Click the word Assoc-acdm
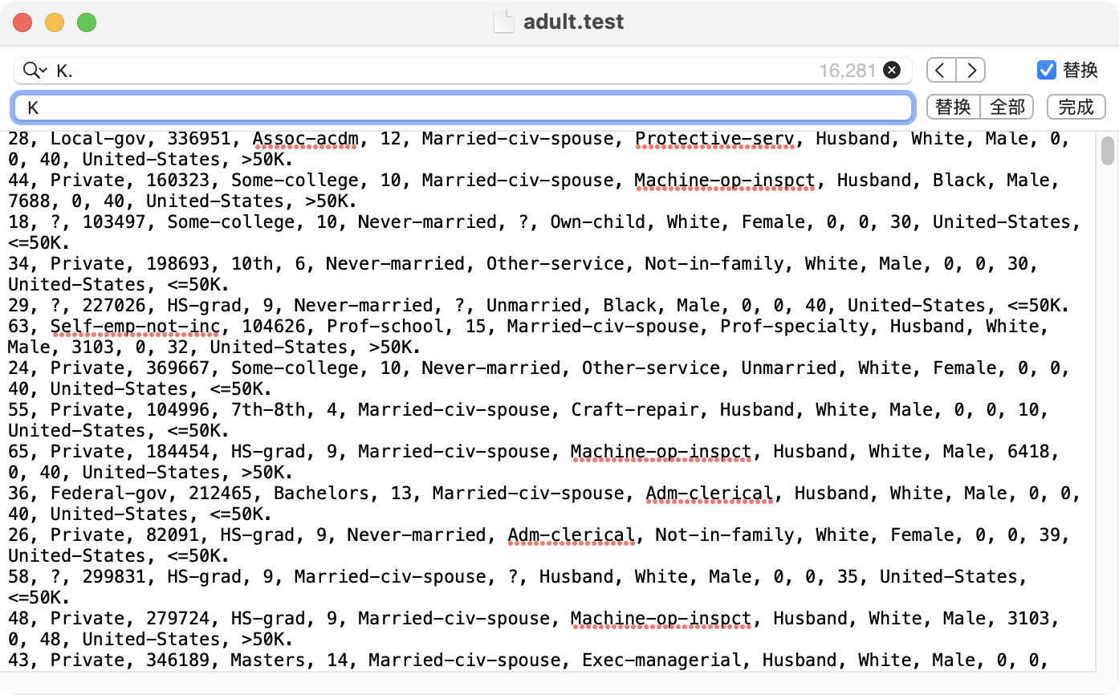Image resolution: width=1119 pixels, height=695 pixels. point(305,139)
